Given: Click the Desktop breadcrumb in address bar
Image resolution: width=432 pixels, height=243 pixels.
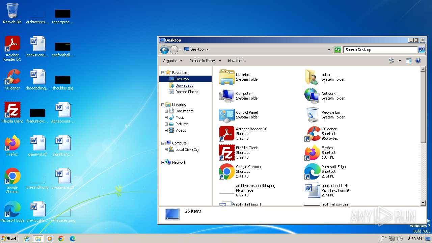Looking at the screenshot, I should (x=197, y=49).
